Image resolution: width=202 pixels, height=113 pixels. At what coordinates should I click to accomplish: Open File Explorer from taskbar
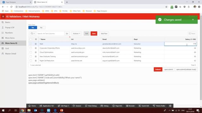coord(29,110)
